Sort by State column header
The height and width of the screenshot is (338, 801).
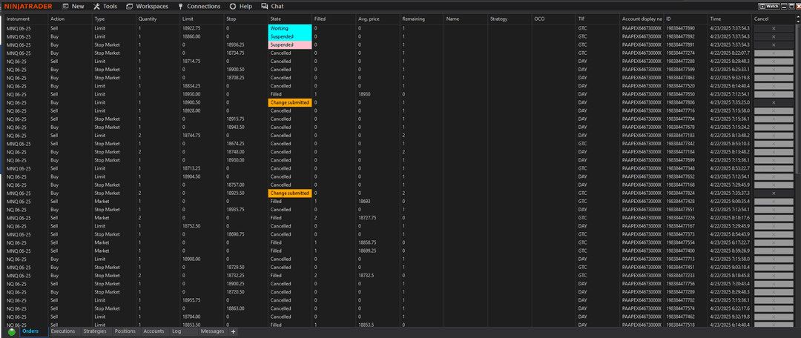tap(290, 19)
